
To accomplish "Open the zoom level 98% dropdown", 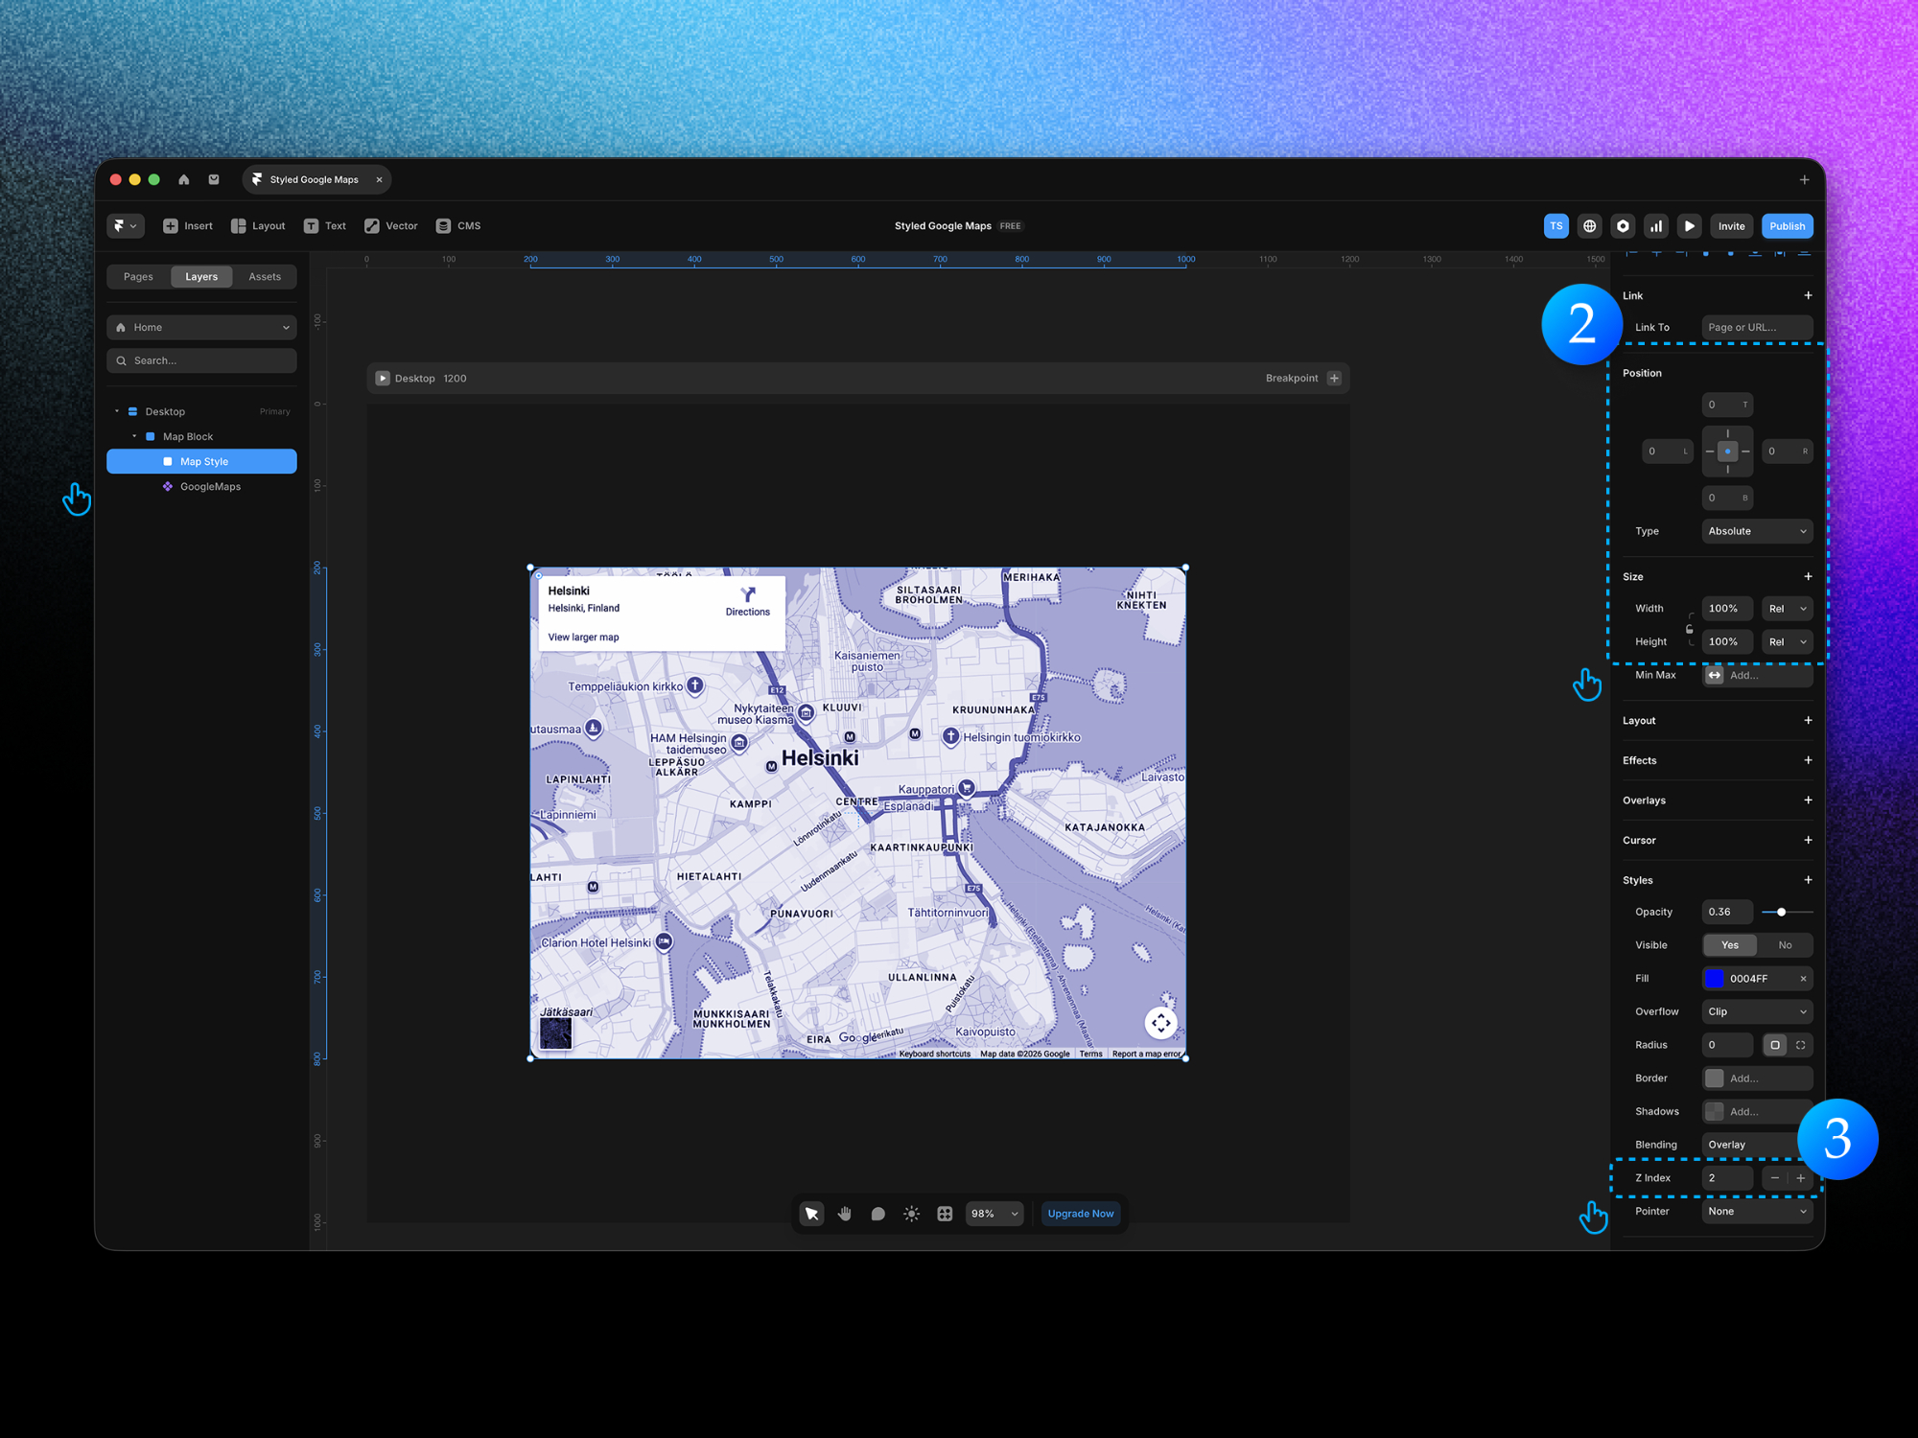I will pyautogui.click(x=994, y=1213).
